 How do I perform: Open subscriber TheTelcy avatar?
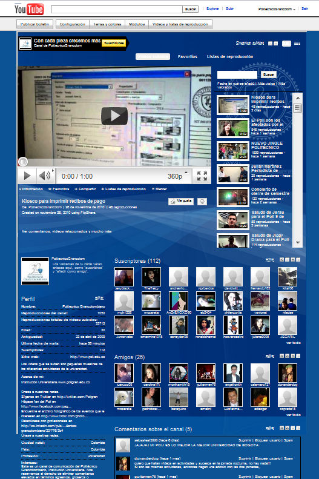[x=151, y=277]
